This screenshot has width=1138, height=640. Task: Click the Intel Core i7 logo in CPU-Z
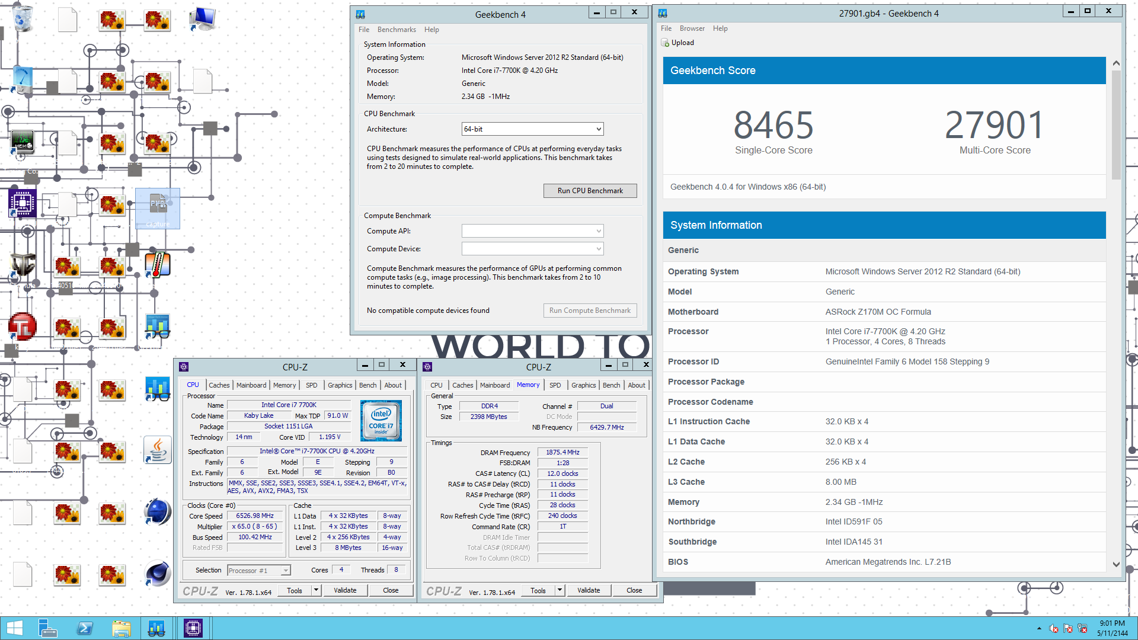381,420
